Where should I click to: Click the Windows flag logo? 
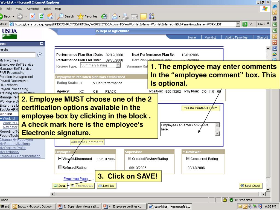click(265, 9)
